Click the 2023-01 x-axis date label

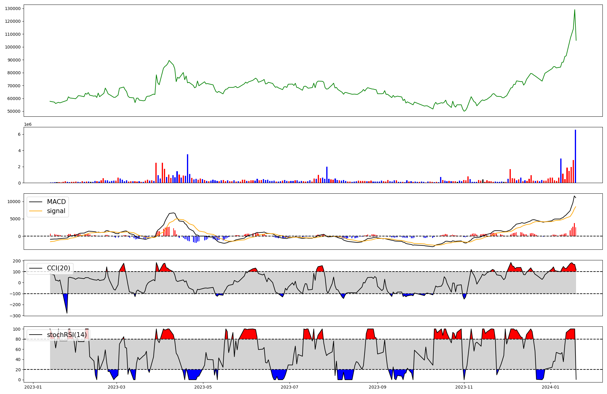click(x=33, y=387)
